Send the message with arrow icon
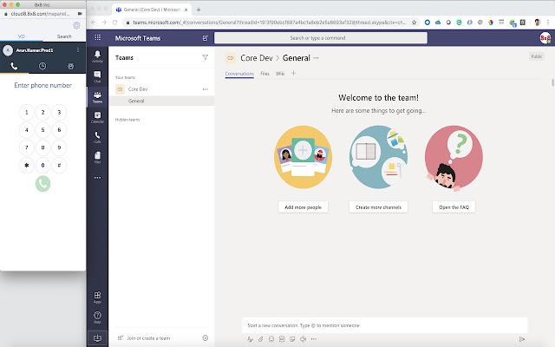555x347 pixels. (522, 339)
